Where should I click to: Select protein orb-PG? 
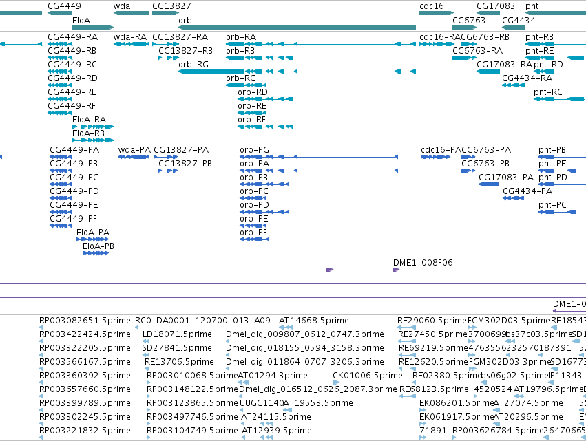[x=255, y=150]
